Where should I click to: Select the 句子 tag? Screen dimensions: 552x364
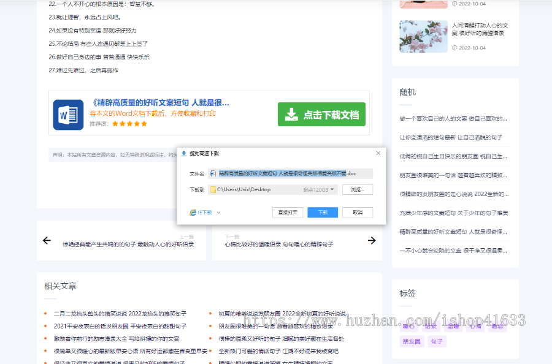point(437,341)
